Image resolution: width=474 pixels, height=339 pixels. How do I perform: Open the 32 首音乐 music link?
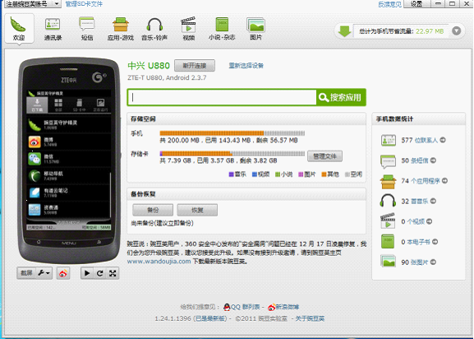coord(415,201)
